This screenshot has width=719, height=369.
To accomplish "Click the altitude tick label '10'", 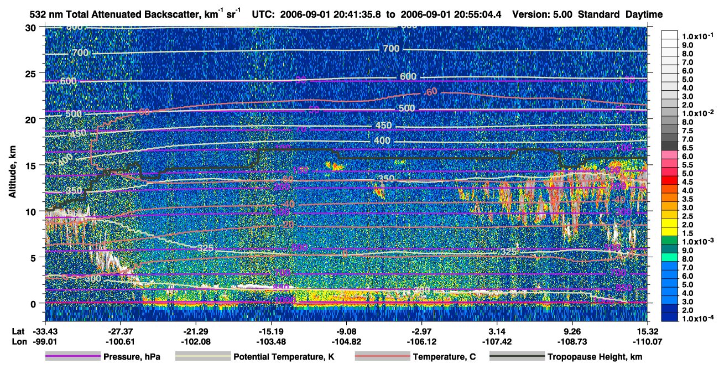I will coord(32,211).
